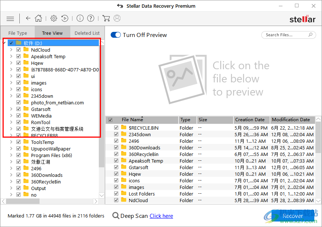
Task: Click the Recover button
Action: (293, 216)
